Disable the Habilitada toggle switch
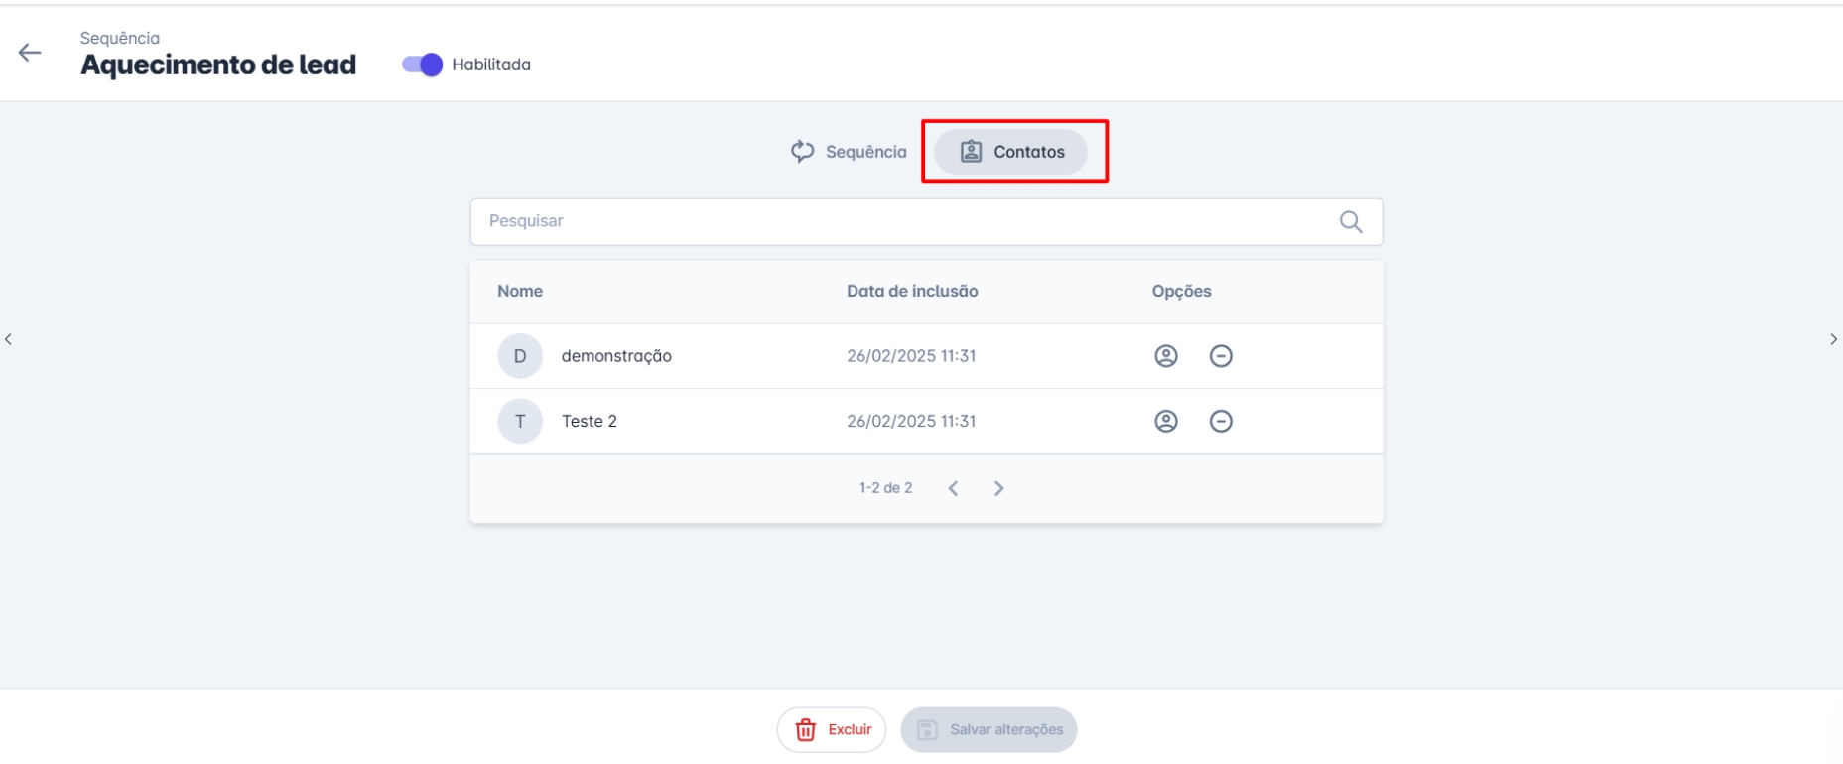This screenshot has width=1843, height=764. tap(422, 64)
